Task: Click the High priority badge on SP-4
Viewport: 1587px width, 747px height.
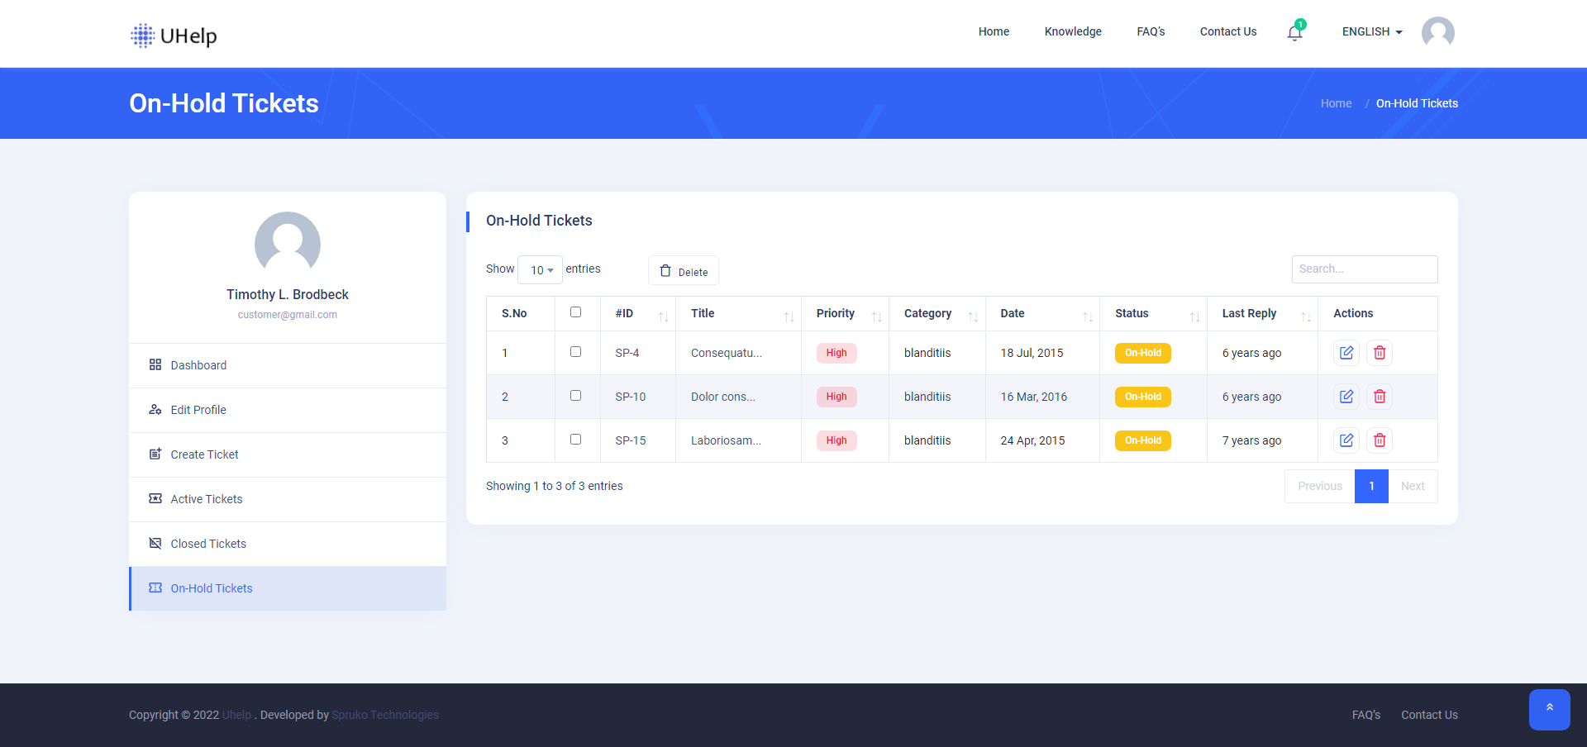Action: (x=836, y=353)
